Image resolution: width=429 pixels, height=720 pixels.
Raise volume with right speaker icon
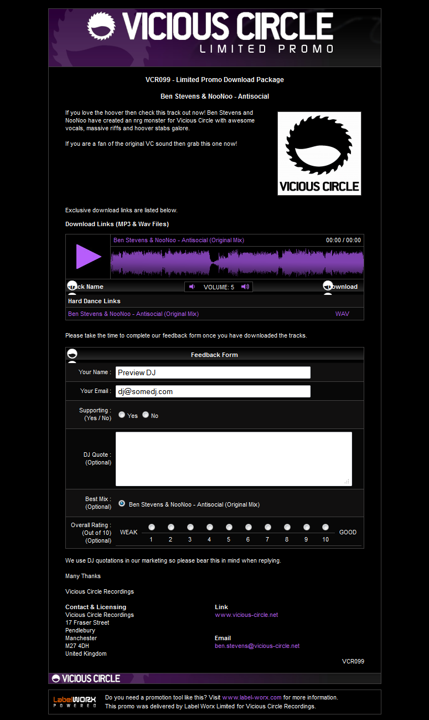click(245, 287)
